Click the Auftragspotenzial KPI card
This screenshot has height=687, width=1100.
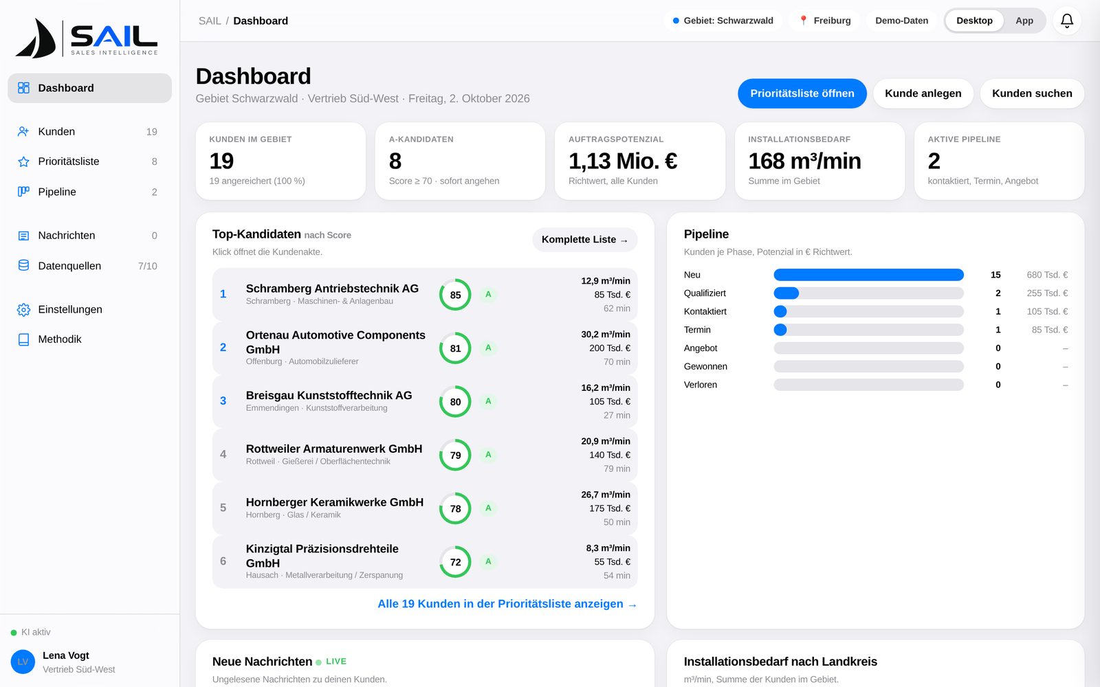pyautogui.click(x=640, y=161)
